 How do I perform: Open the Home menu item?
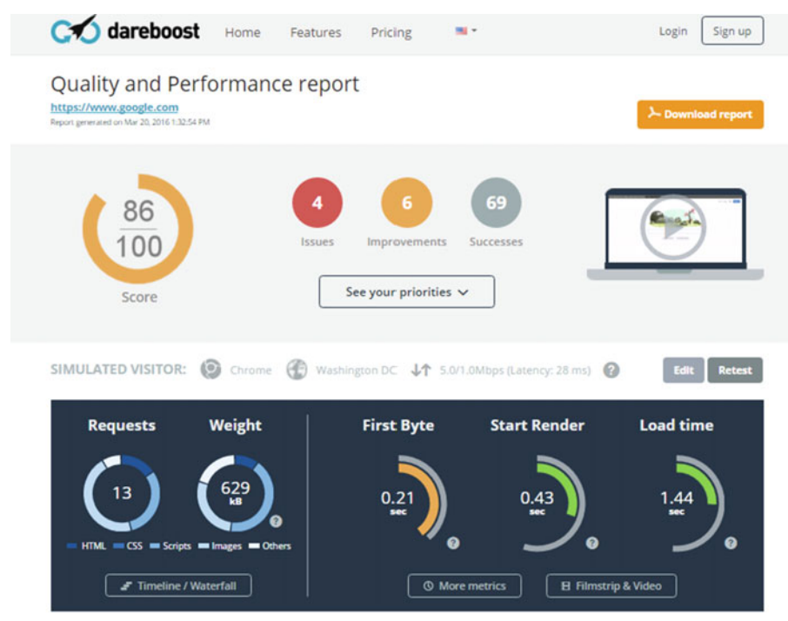[243, 33]
